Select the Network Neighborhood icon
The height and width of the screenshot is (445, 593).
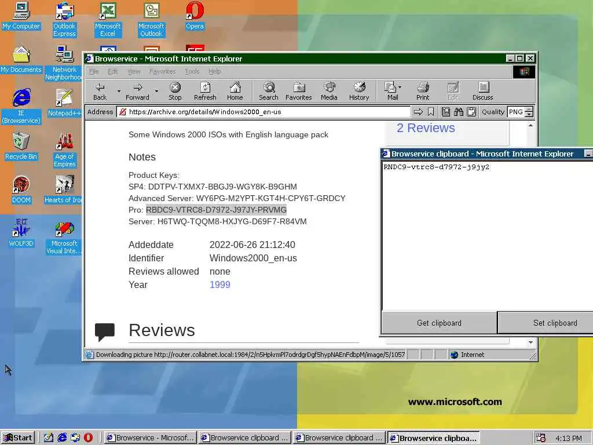coord(64,63)
